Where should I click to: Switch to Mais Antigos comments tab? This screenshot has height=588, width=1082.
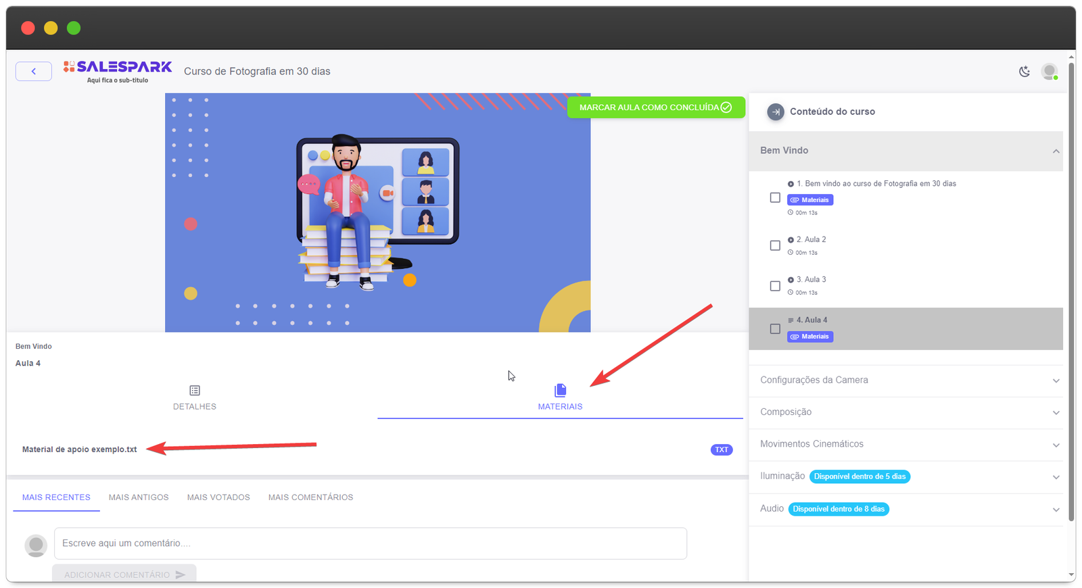click(139, 497)
